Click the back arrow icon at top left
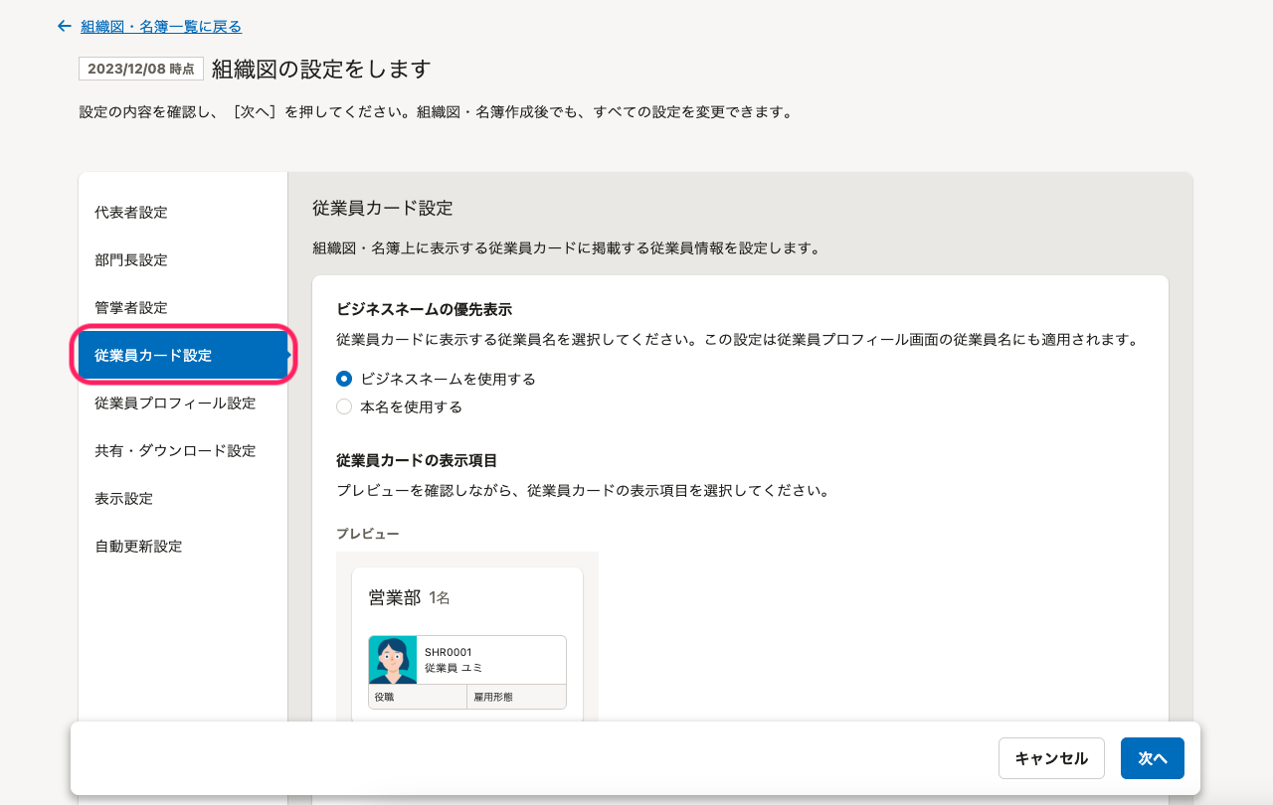 point(65,26)
